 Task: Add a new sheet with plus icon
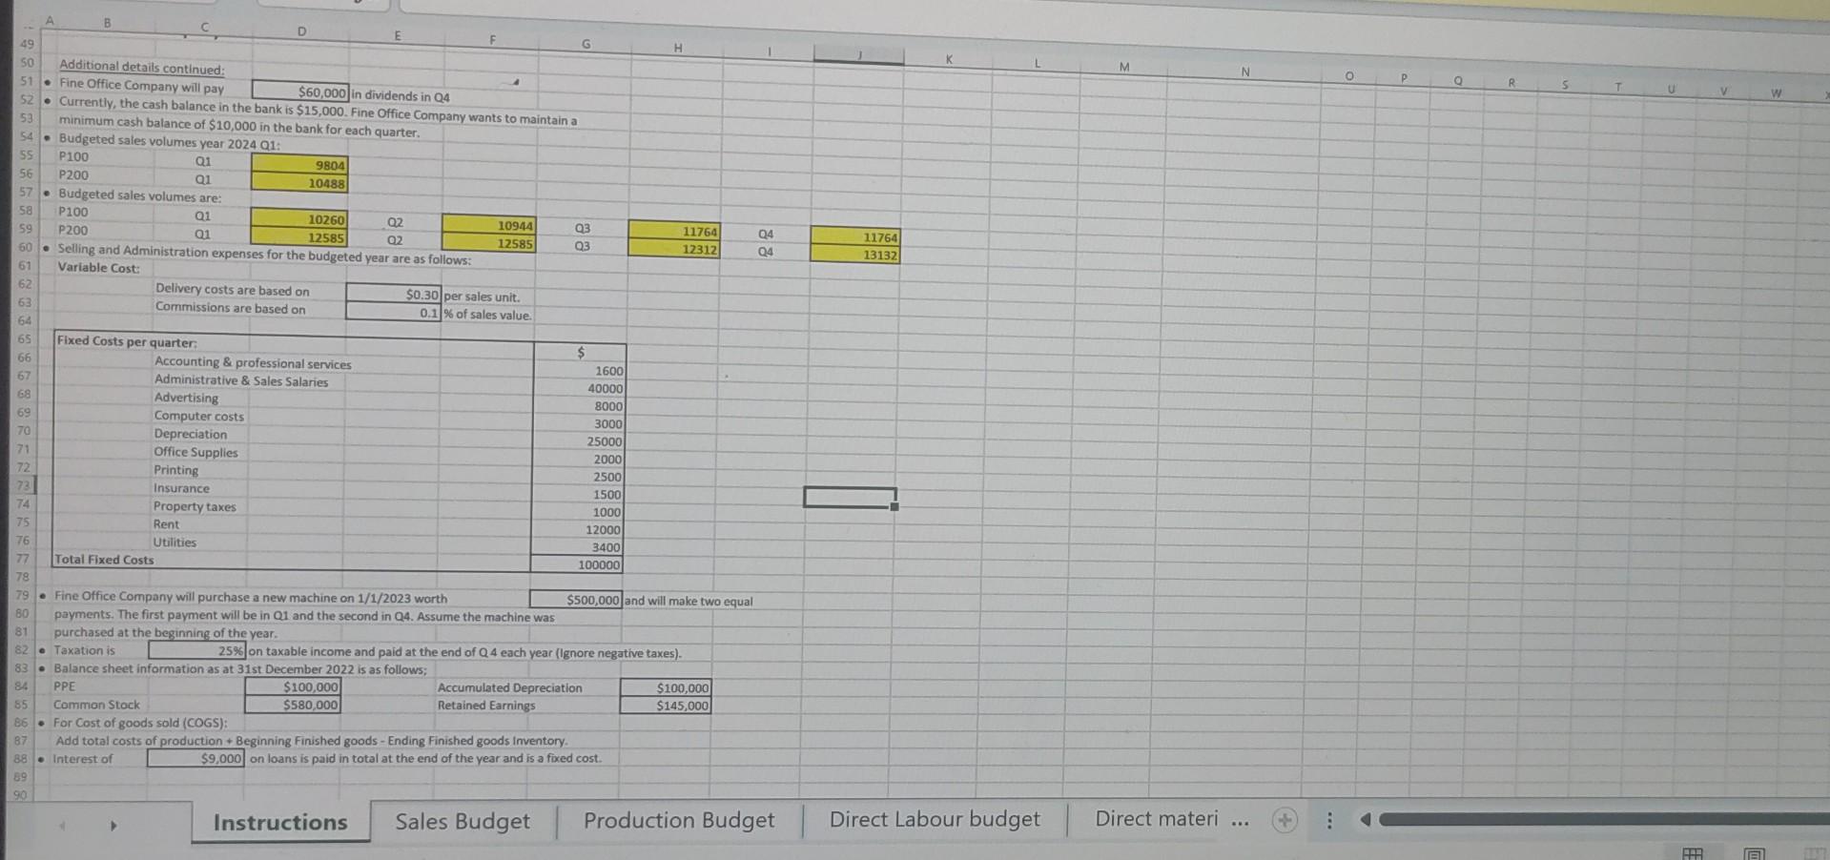1285,820
